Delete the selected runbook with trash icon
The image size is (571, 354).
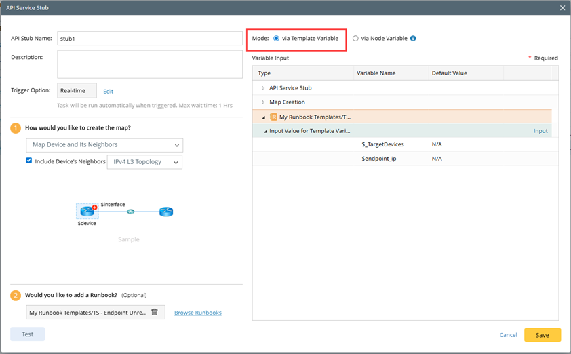(x=155, y=312)
